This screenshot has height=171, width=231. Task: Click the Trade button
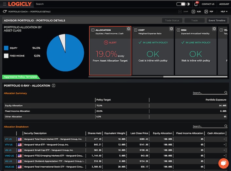pos(194,21)
